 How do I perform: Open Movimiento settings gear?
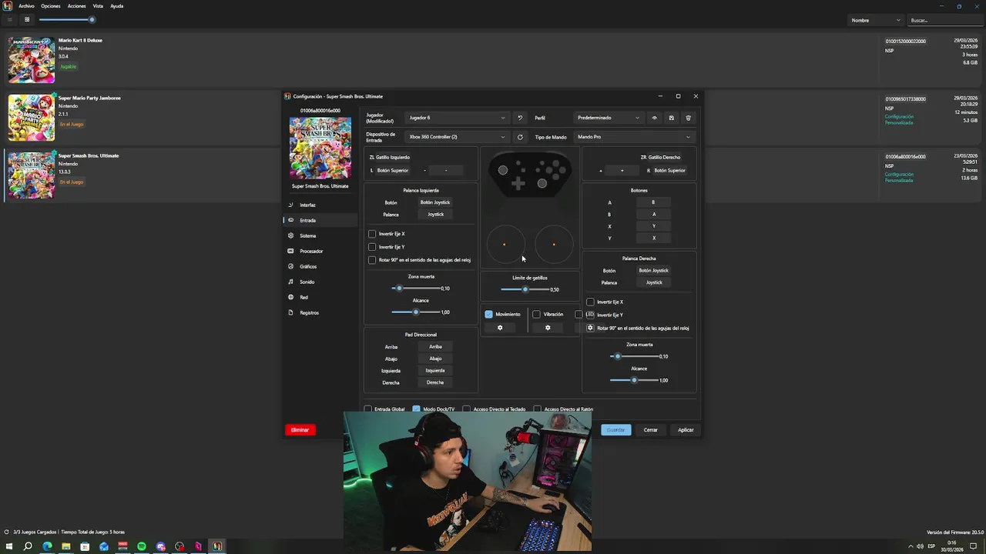coord(500,328)
